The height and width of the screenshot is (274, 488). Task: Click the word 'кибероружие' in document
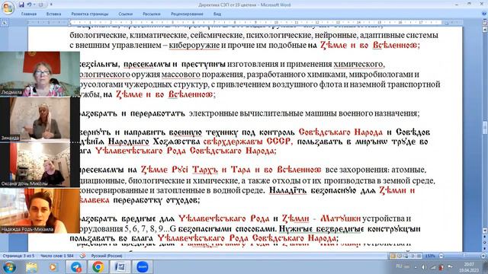point(194,46)
